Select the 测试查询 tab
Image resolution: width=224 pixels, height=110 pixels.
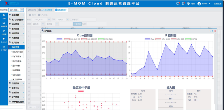coord(61,10)
